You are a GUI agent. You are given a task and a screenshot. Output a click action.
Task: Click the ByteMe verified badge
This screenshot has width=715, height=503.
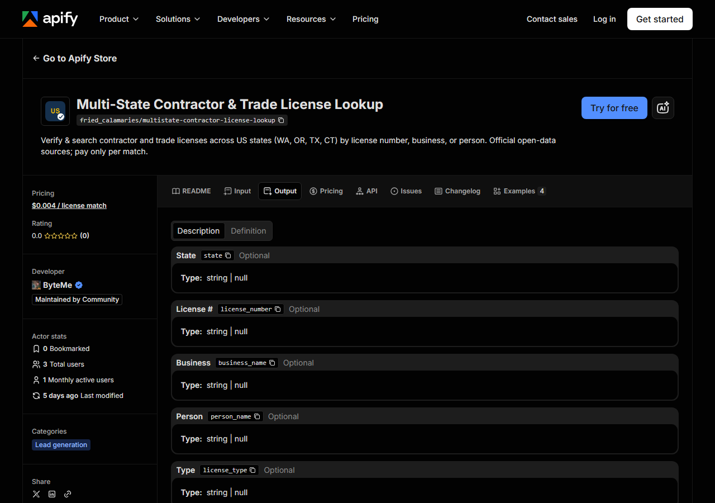click(79, 285)
